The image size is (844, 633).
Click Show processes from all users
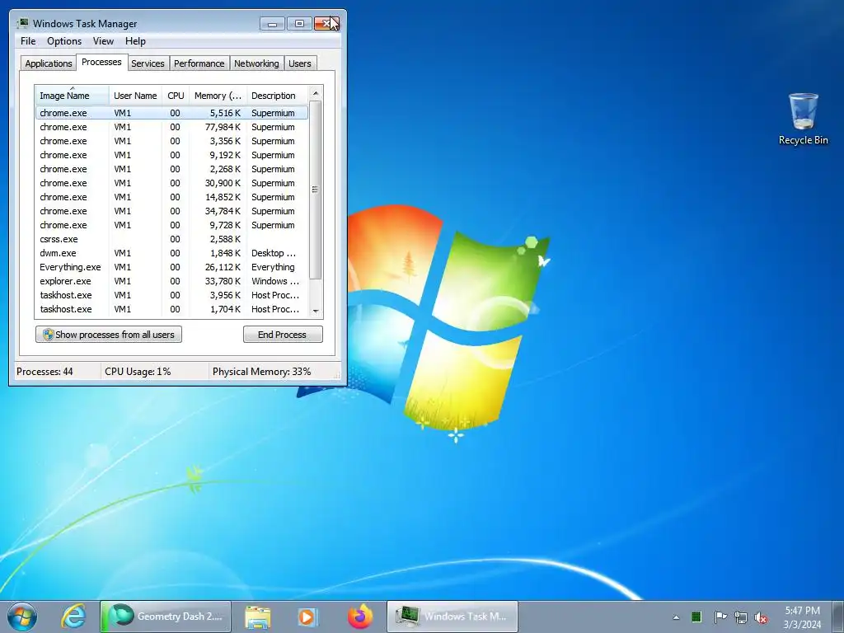tap(109, 335)
